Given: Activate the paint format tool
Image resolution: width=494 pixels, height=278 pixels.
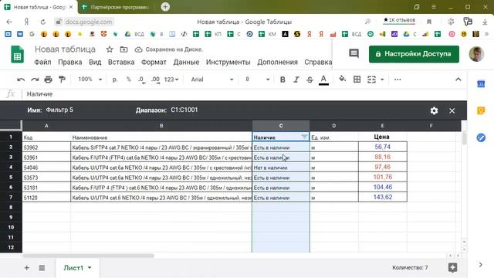Looking at the screenshot, I should point(62,80).
